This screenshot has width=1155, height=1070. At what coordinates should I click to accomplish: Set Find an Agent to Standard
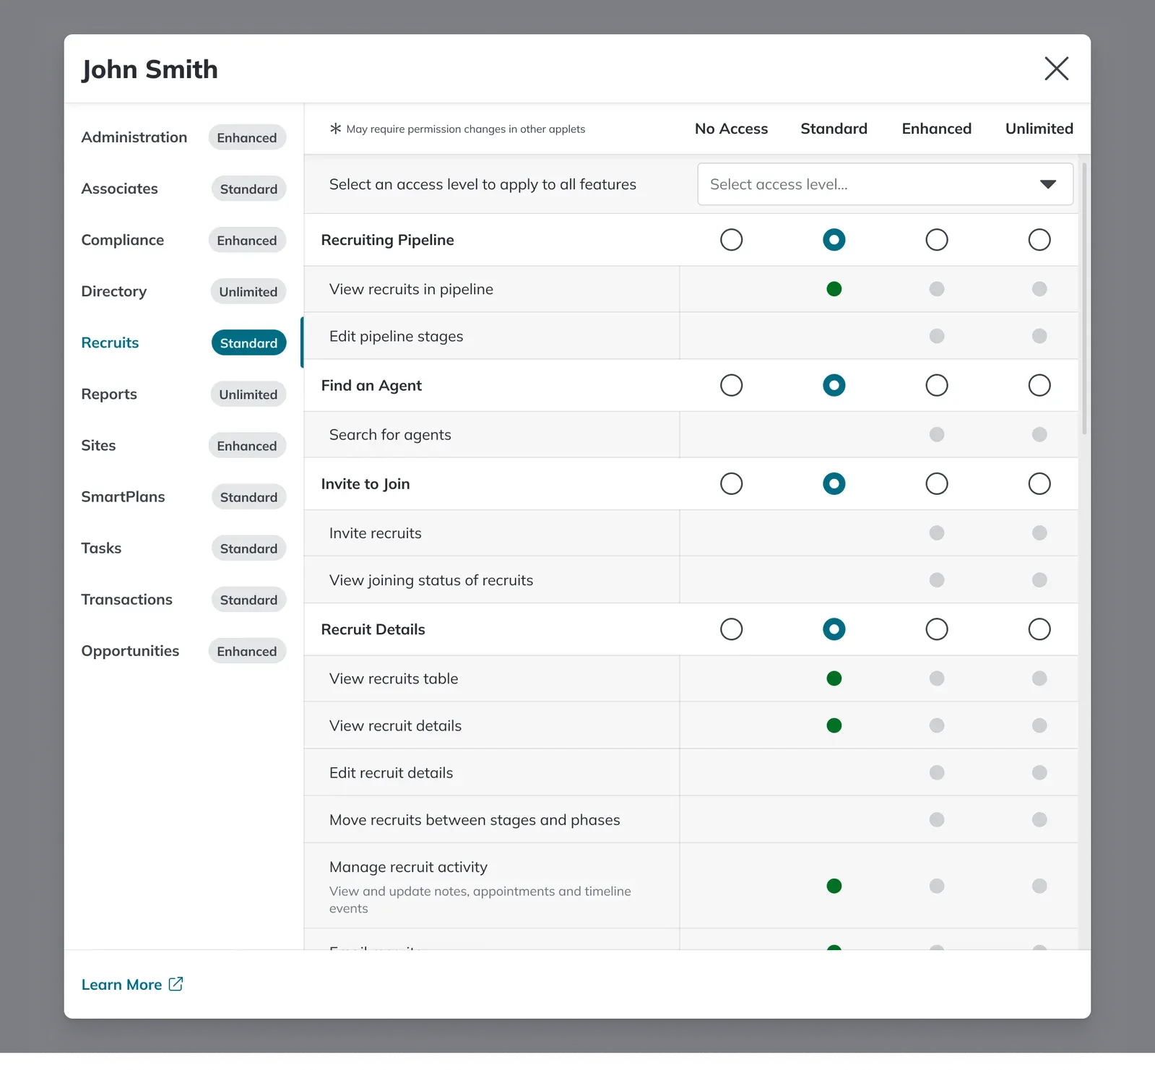[834, 385]
